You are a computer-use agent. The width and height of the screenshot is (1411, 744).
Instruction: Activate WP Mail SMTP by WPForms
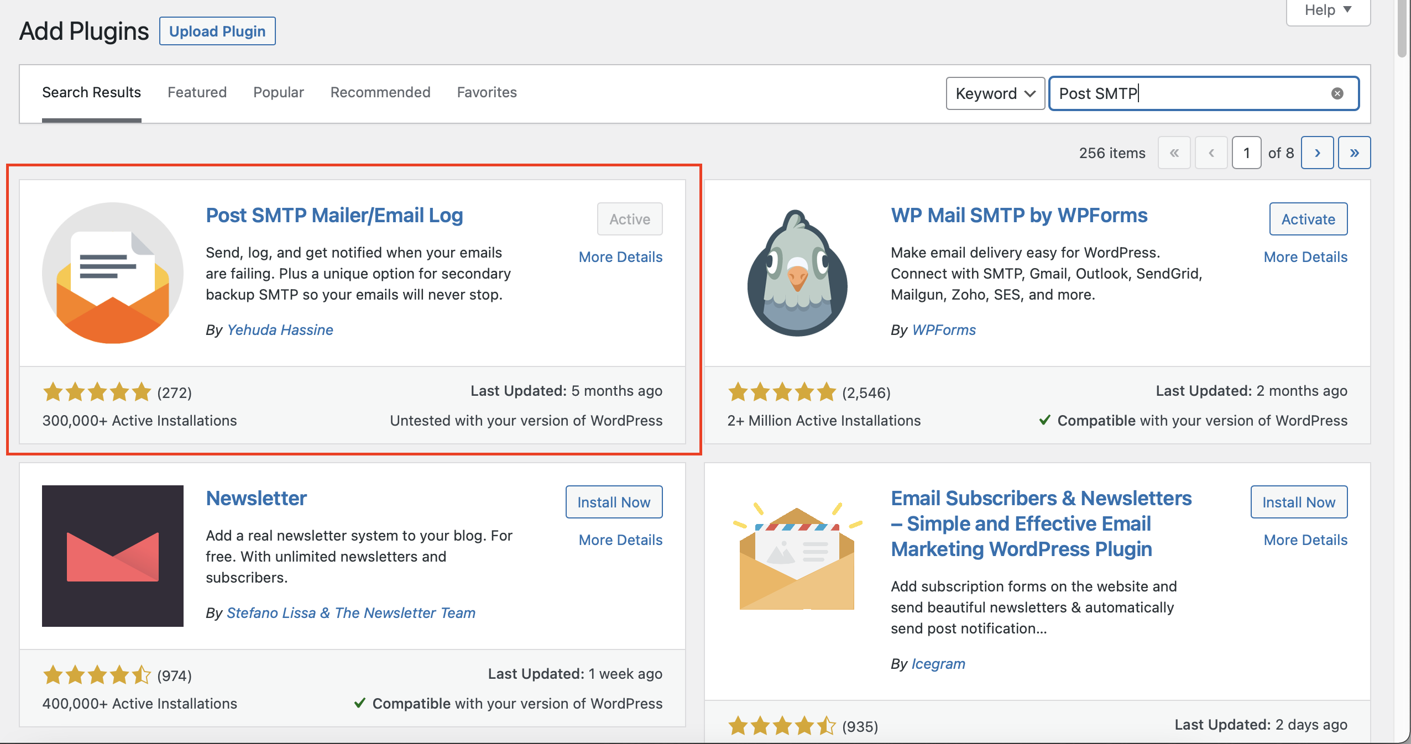click(1308, 219)
